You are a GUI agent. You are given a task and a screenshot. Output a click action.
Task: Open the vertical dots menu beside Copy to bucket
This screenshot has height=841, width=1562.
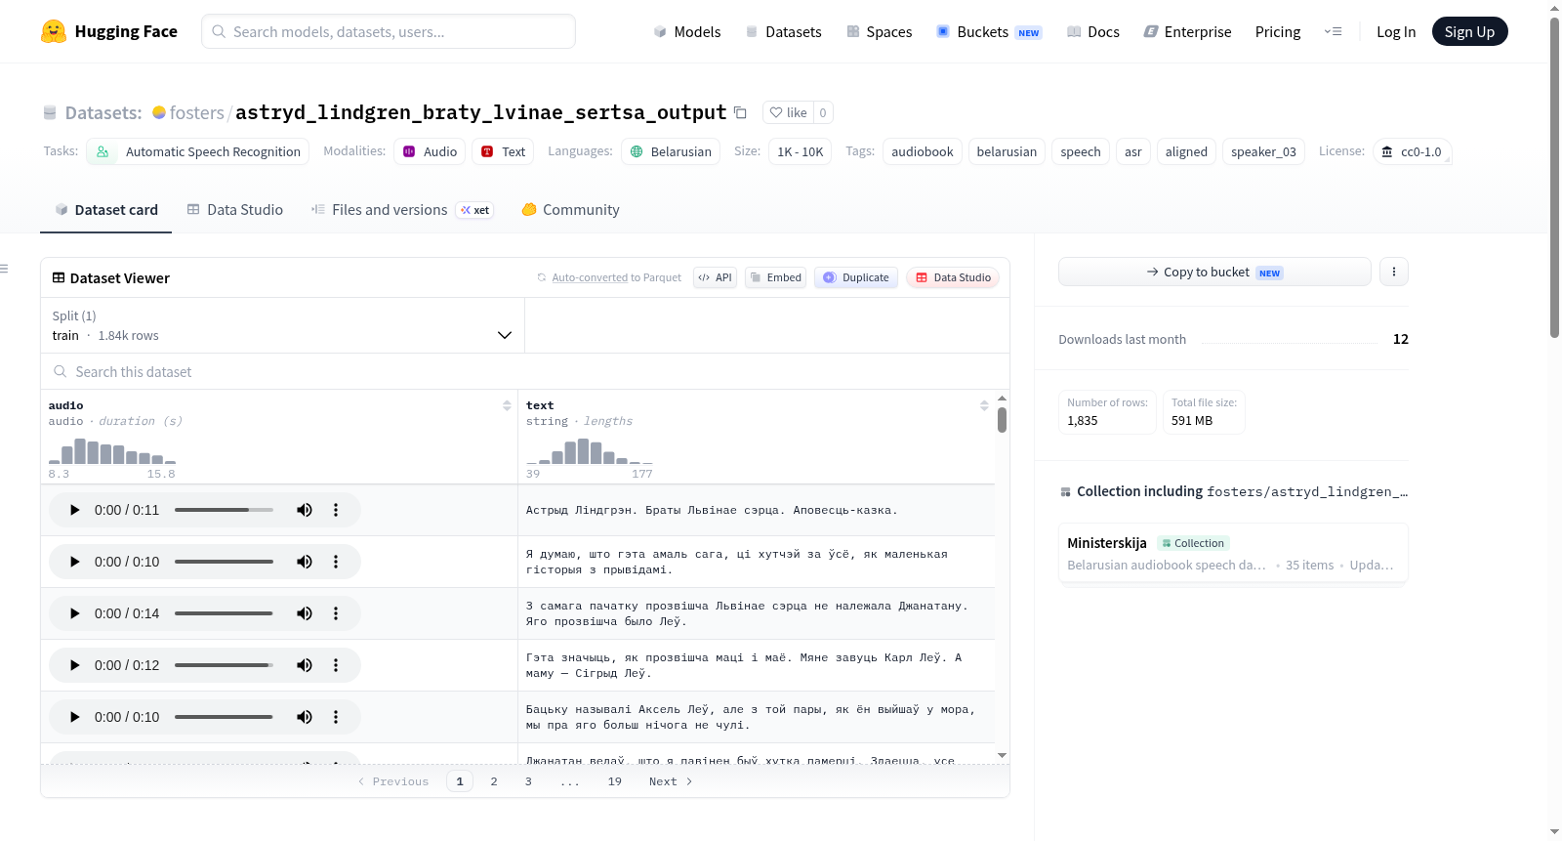1394,272
